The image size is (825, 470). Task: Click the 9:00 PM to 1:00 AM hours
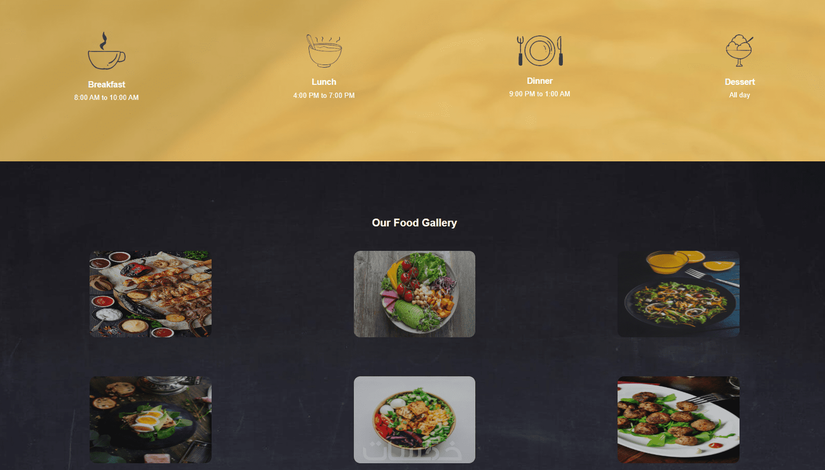pyautogui.click(x=540, y=94)
